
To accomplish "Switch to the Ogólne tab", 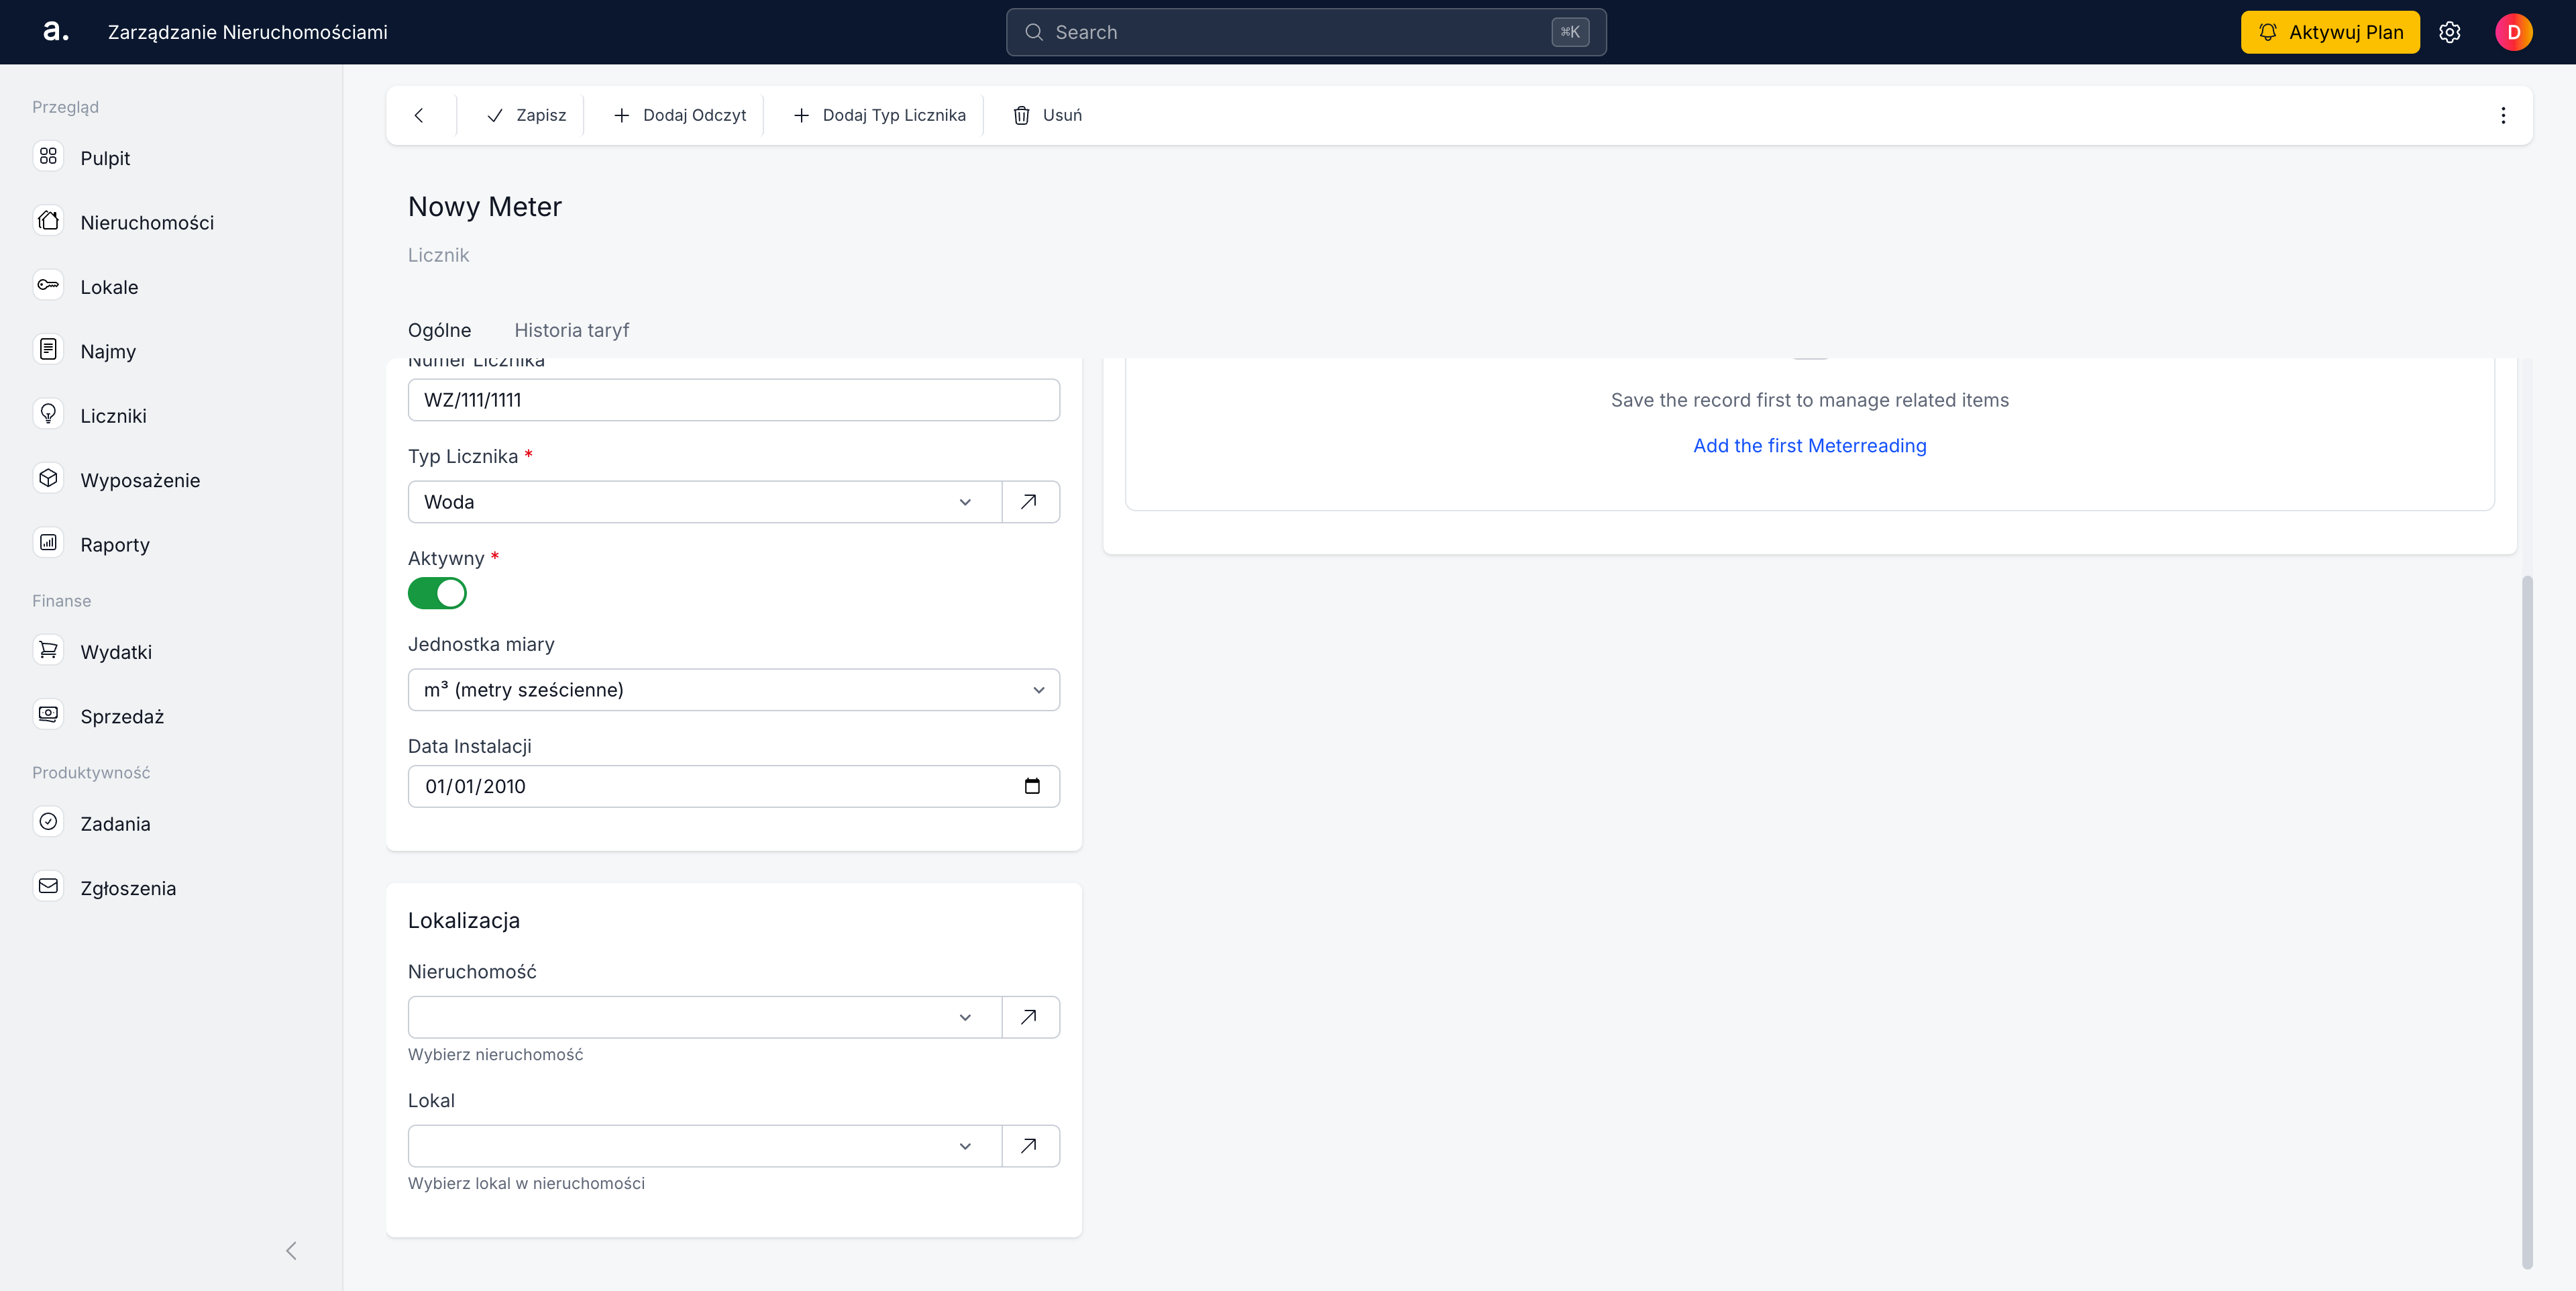I will coord(439,330).
